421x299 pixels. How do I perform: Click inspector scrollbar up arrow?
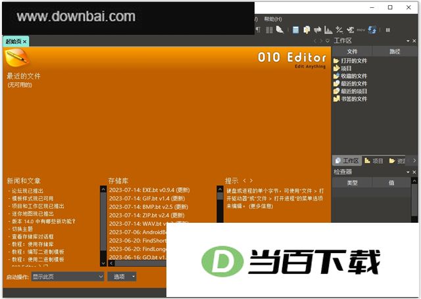click(414, 181)
